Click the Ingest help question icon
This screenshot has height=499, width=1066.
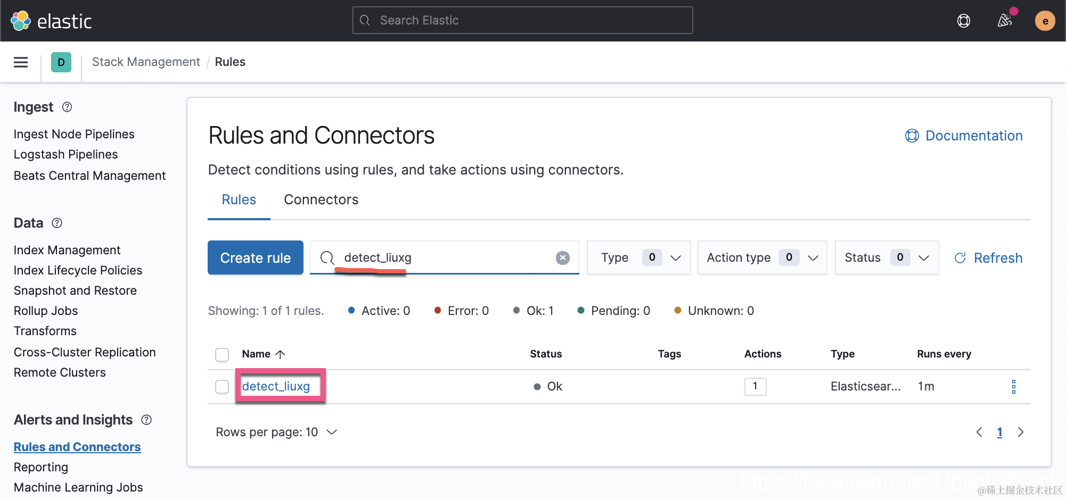(x=67, y=107)
